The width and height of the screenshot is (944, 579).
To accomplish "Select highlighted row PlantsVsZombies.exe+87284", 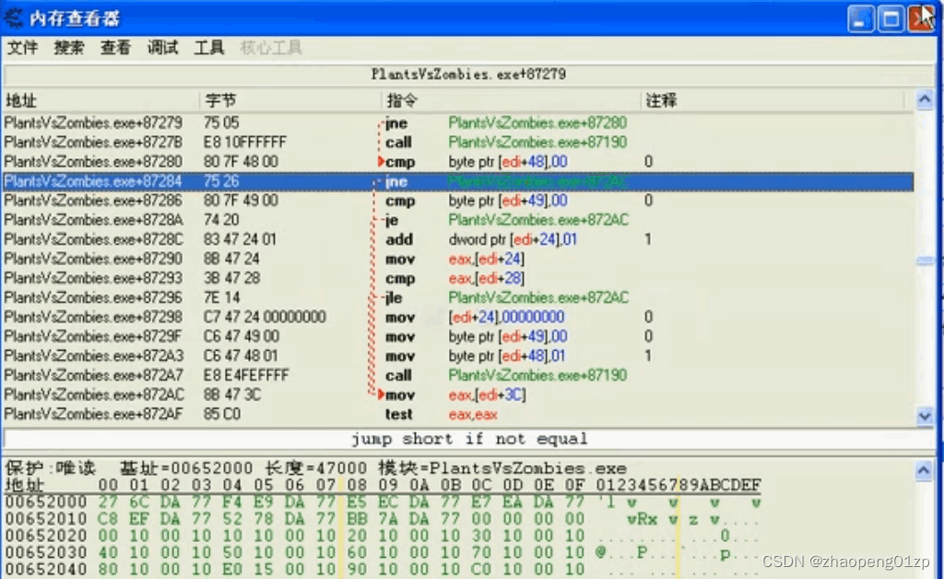I will tap(458, 181).
